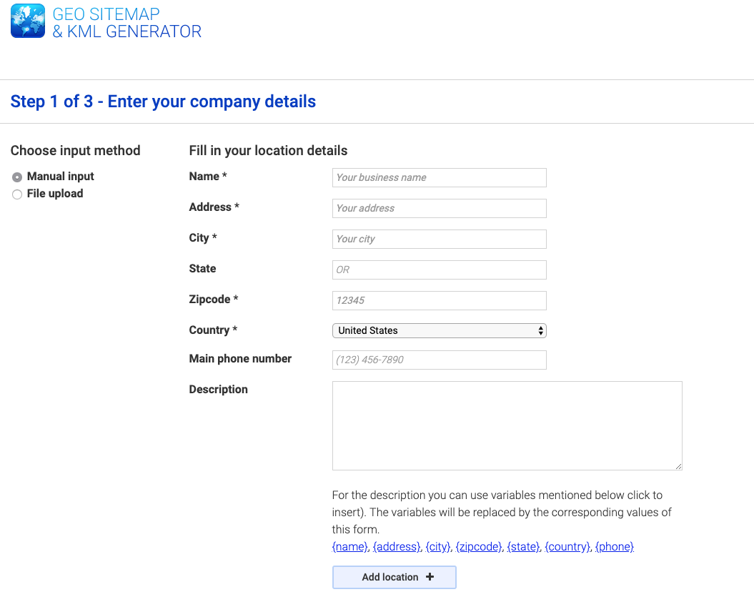The height and width of the screenshot is (602, 754).
Task: Click the State input field
Action: pyautogui.click(x=439, y=270)
